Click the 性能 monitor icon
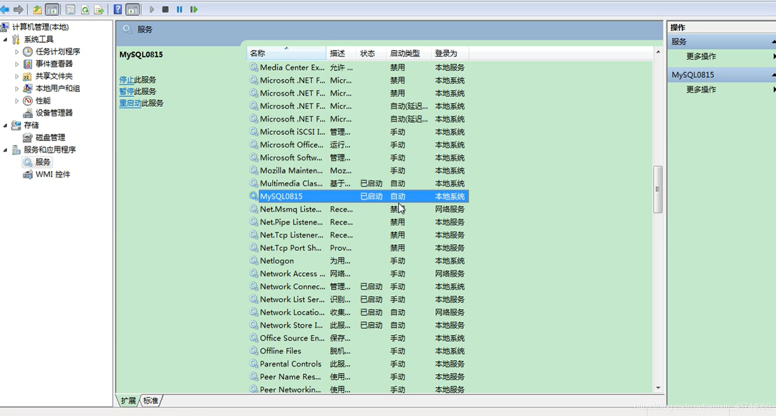The width and height of the screenshot is (776, 416). (x=28, y=101)
